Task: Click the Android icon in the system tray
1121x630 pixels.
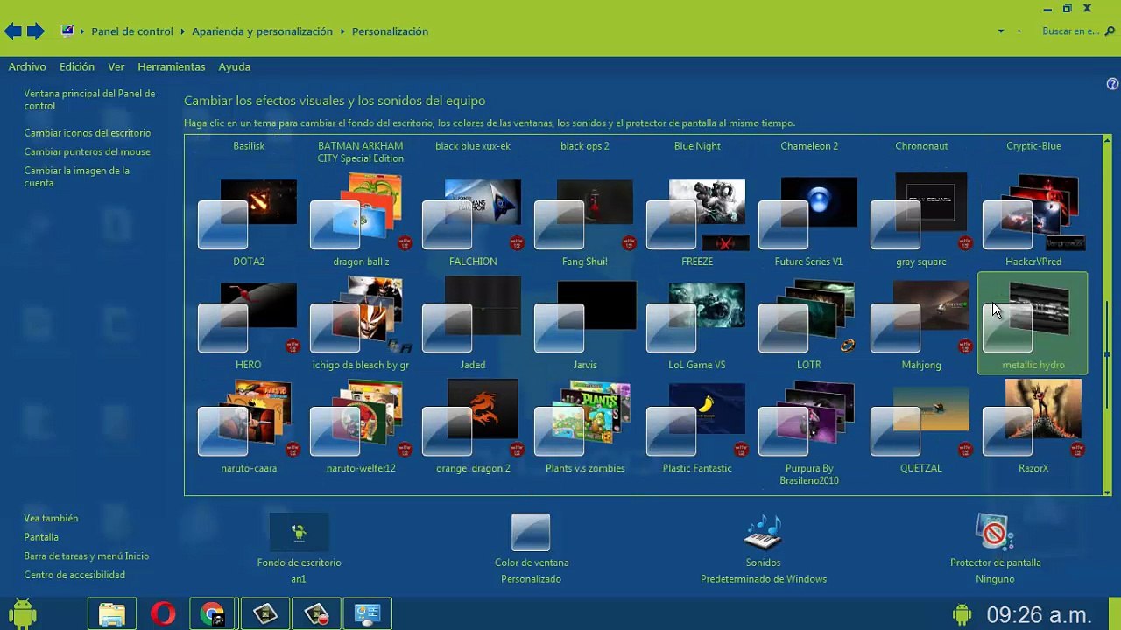Action: pos(962,614)
